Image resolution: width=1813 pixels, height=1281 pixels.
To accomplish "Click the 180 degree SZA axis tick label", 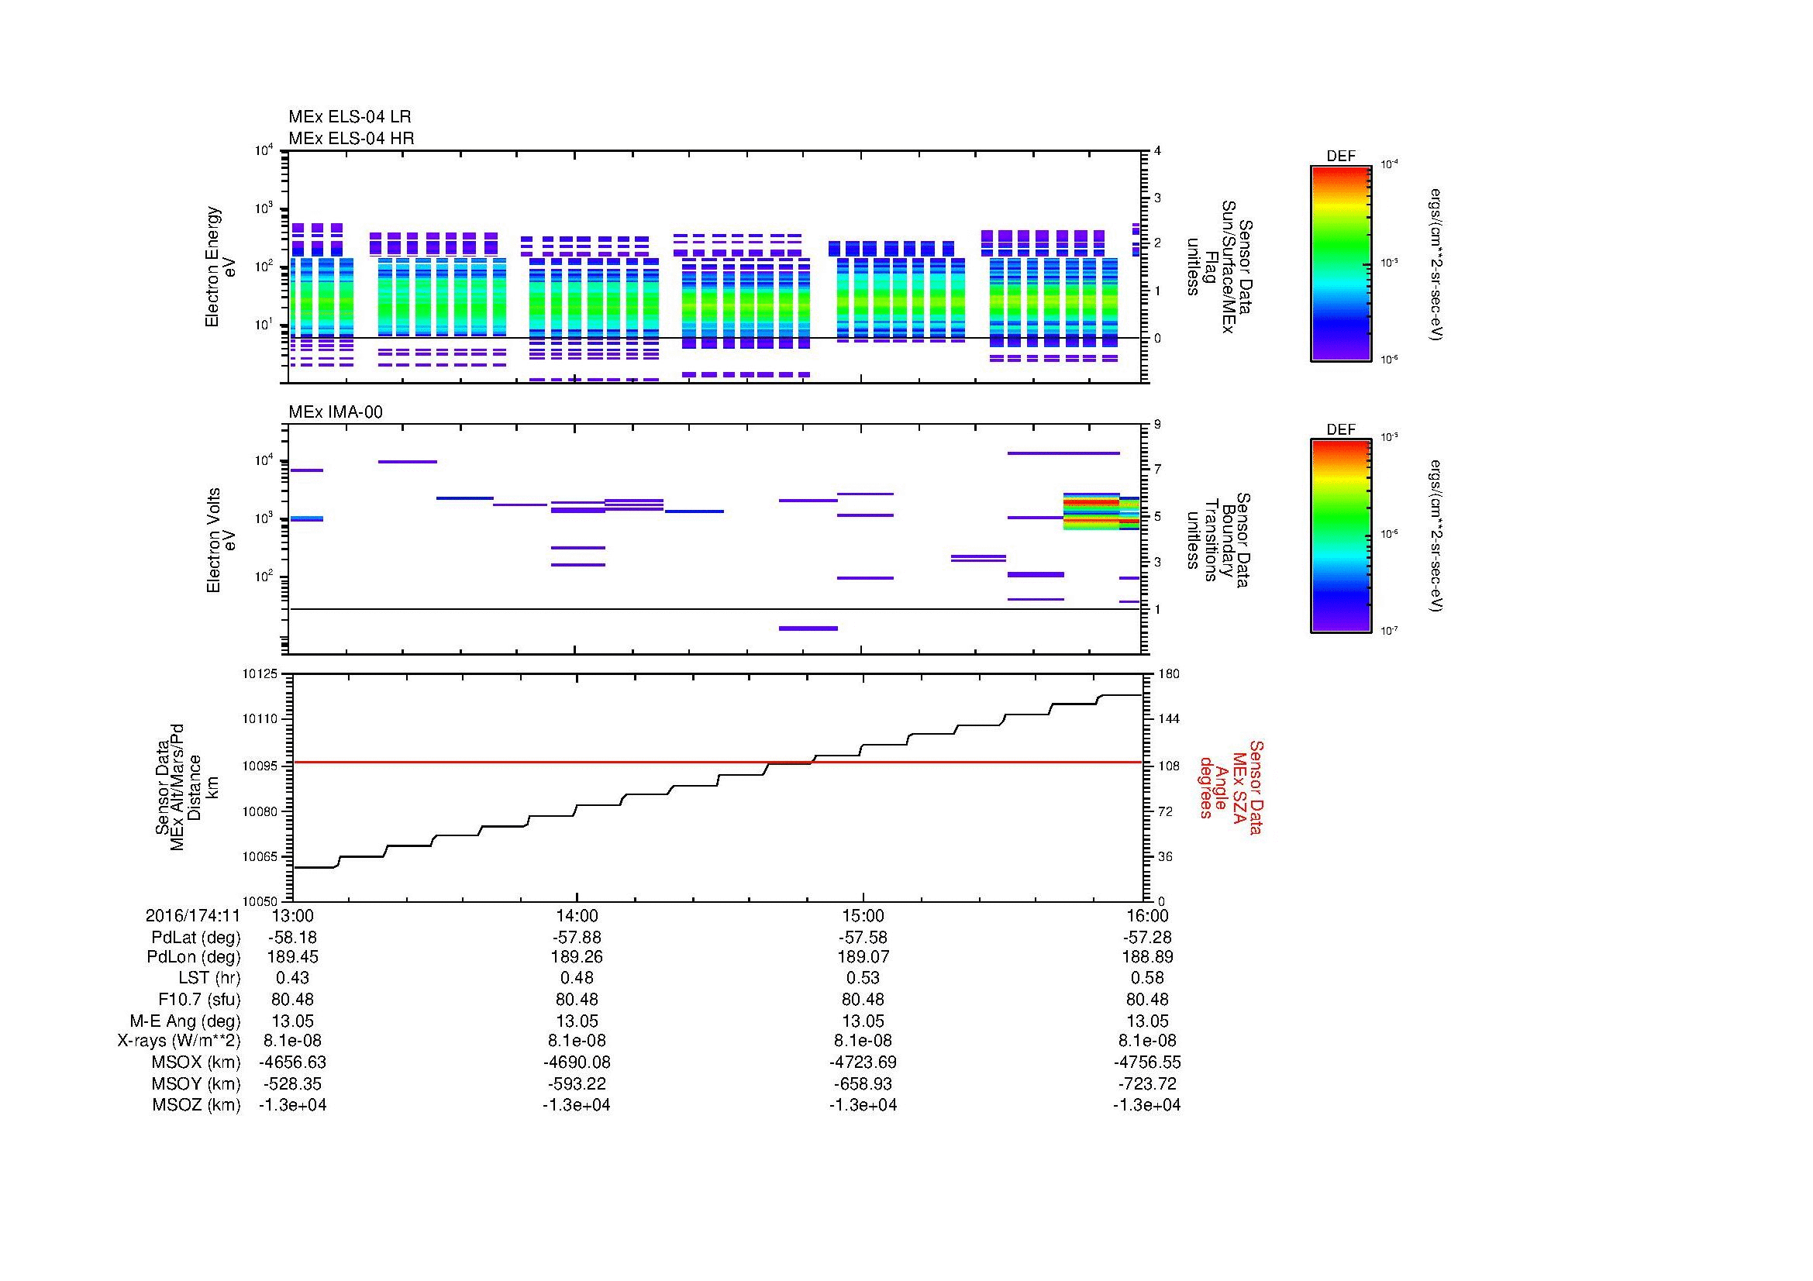I will point(1168,674).
